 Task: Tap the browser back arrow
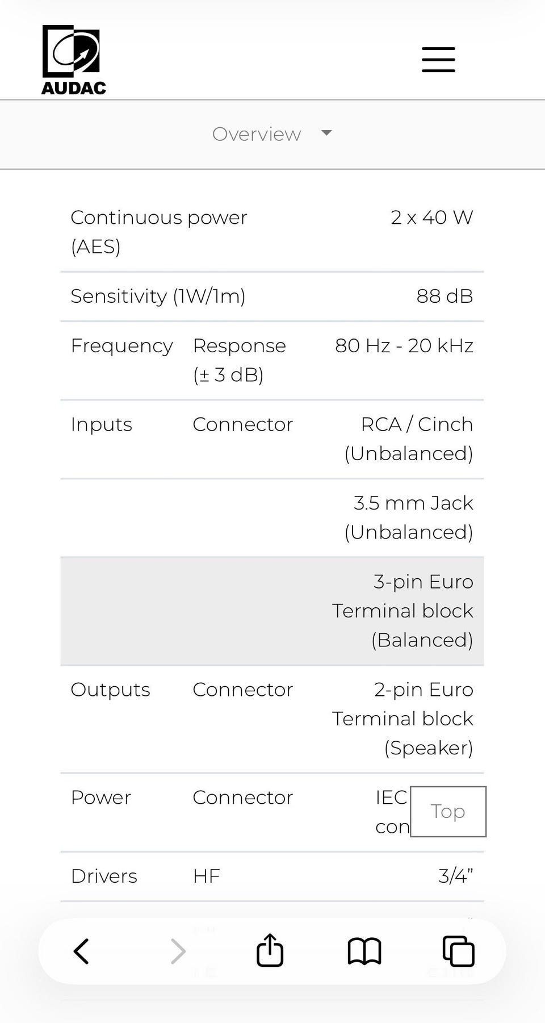(82, 951)
